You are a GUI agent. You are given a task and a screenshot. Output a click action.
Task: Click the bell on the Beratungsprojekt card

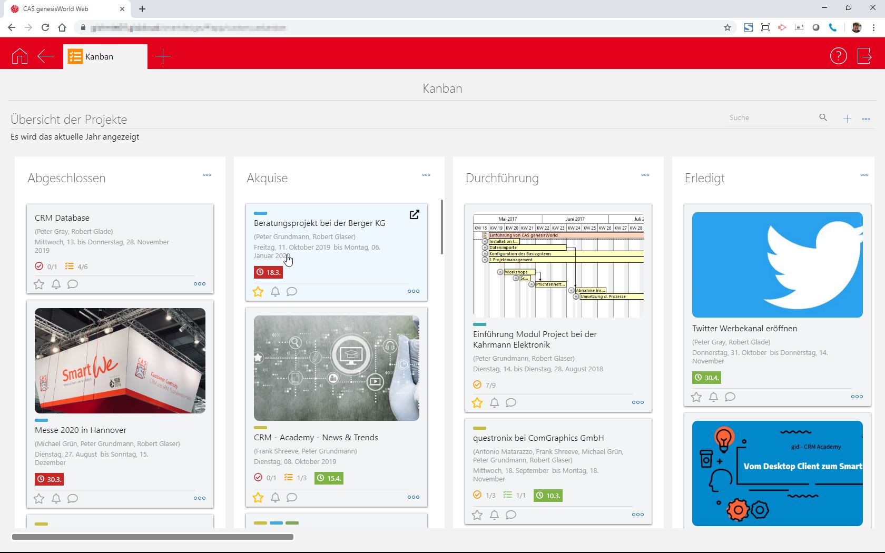[275, 291]
